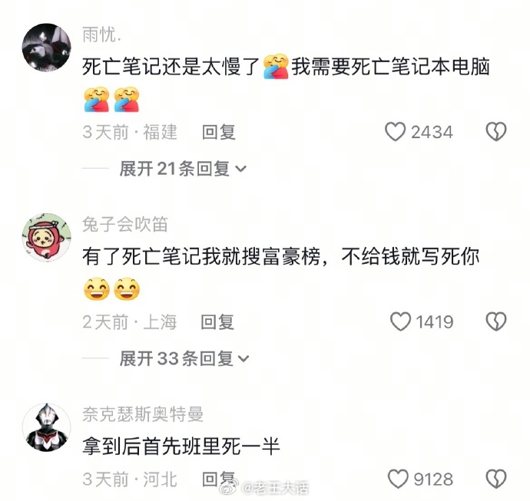530x501 pixels.
Task: Like the comment by 兔子会吹笛
Action: (400, 321)
